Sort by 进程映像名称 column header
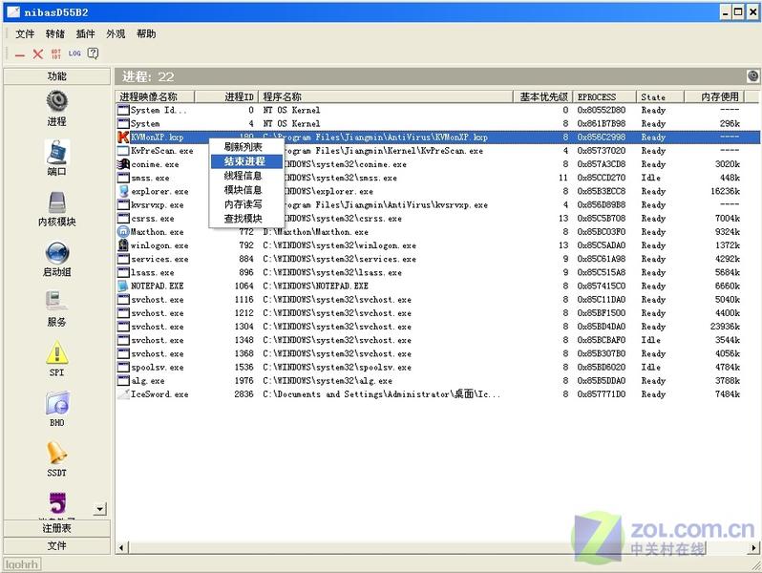Screen dimensions: 762x573 tap(155, 96)
